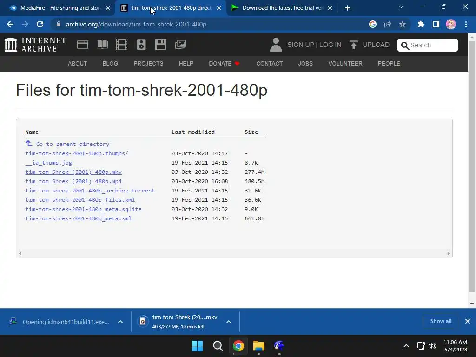Open Chrome profile avatar

[451, 24]
